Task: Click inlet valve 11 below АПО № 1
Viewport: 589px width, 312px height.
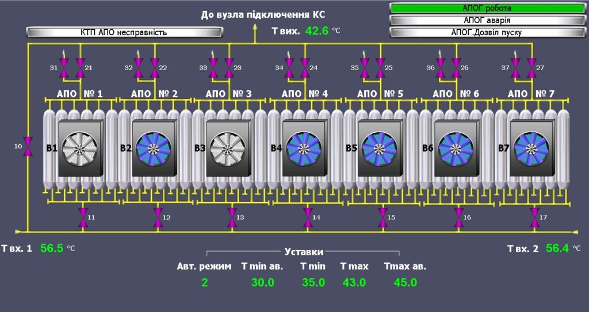Action: [x=83, y=218]
